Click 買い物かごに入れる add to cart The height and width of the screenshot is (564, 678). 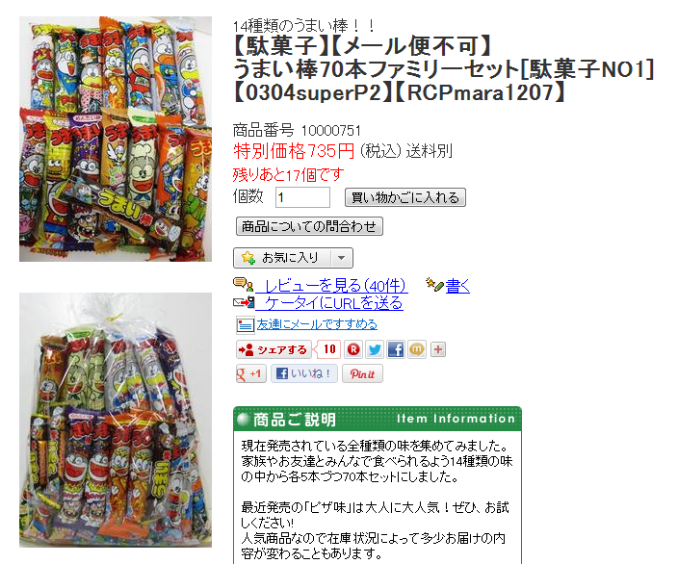point(405,197)
